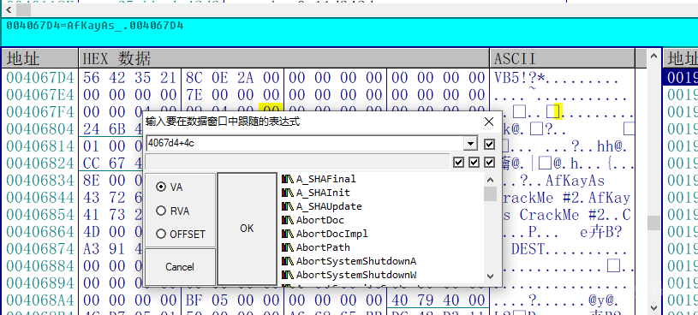Click the icon beside A_SHAFinal
698x315 pixels.
tap(288, 179)
